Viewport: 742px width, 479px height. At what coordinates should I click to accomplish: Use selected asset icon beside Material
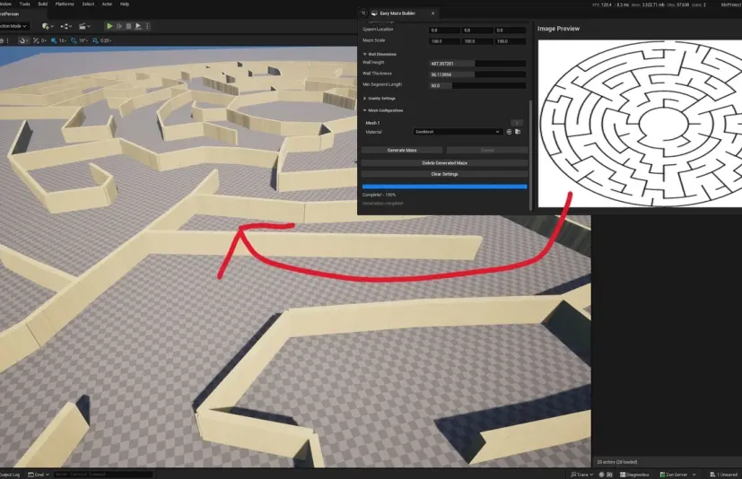[x=510, y=132]
